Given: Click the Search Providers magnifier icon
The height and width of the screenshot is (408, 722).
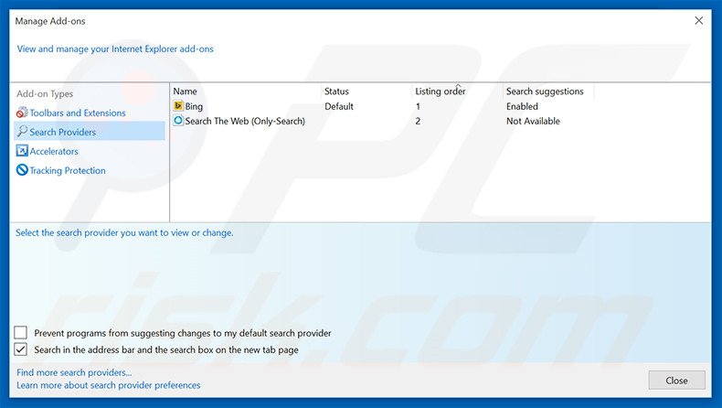Looking at the screenshot, I should coord(22,132).
